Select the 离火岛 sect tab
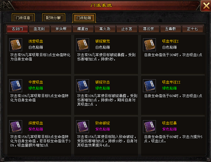This screenshot has width=211, height=162. tap(105, 29)
